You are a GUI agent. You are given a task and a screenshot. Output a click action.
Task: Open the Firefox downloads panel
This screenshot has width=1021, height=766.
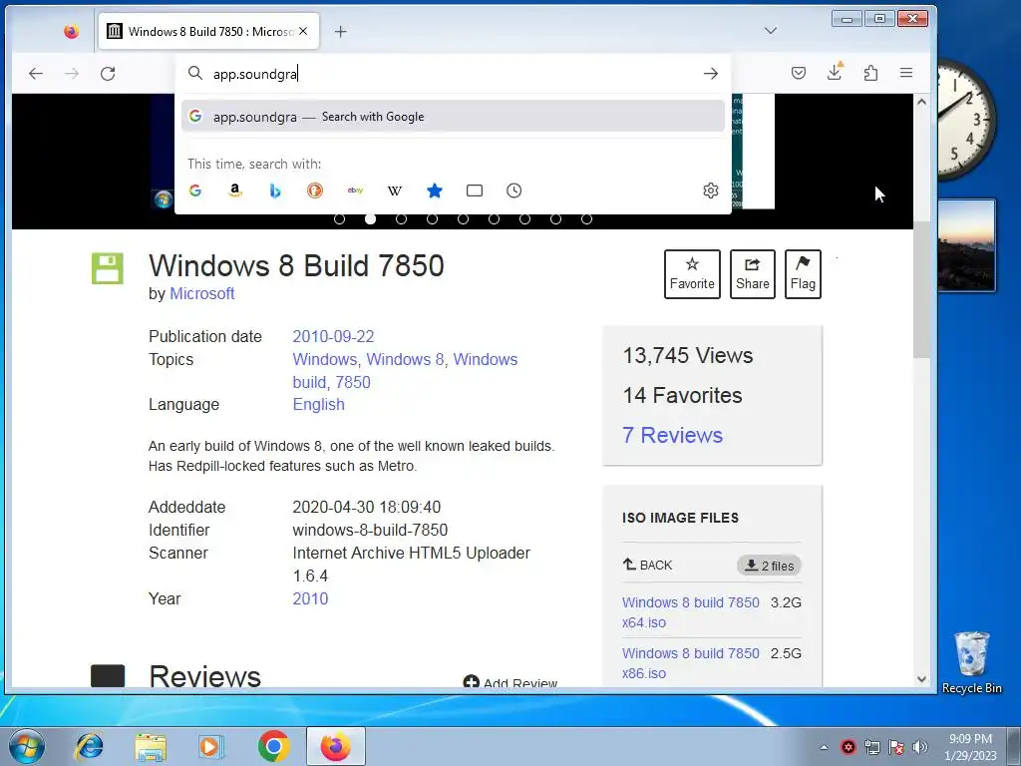pyautogui.click(x=835, y=72)
